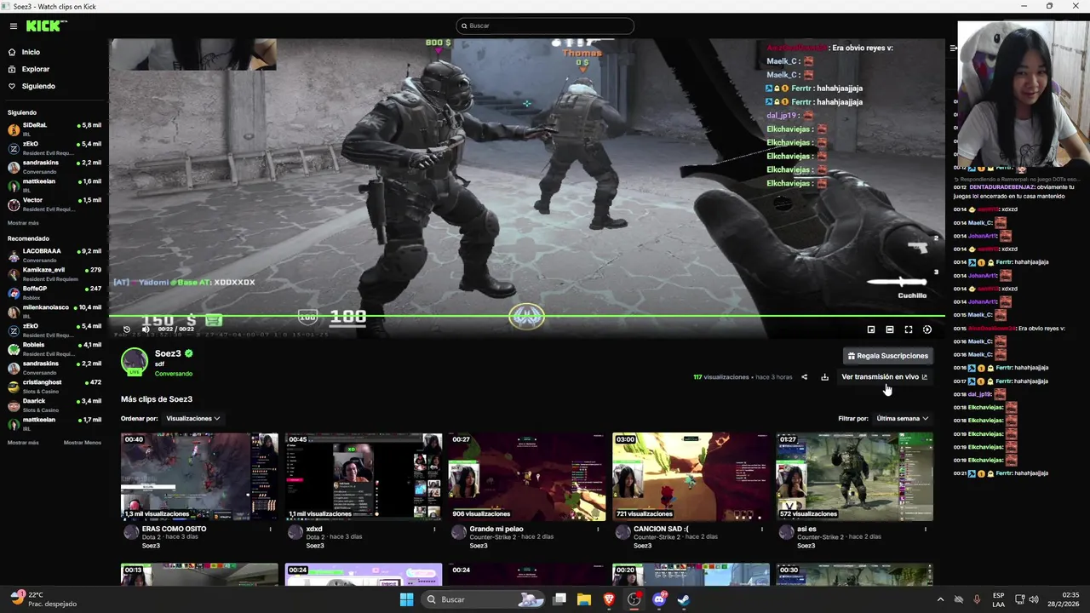Open Vector channel in following list

(x=54, y=203)
